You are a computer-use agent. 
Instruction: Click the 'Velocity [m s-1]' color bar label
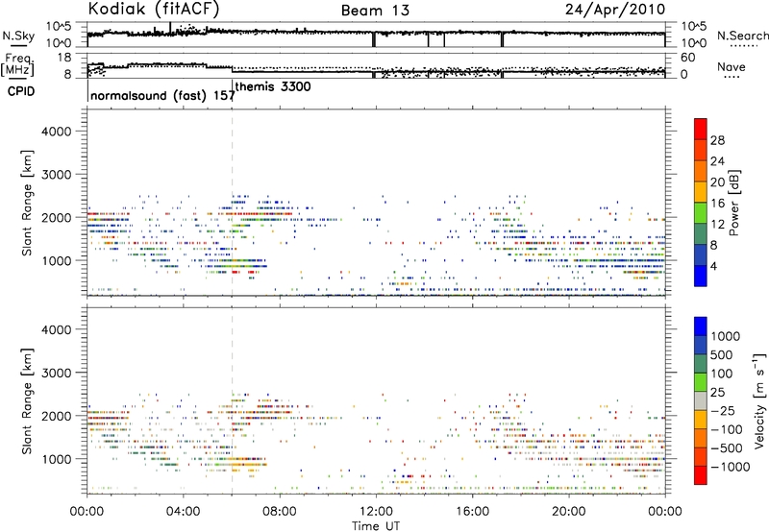[x=759, y=400]
